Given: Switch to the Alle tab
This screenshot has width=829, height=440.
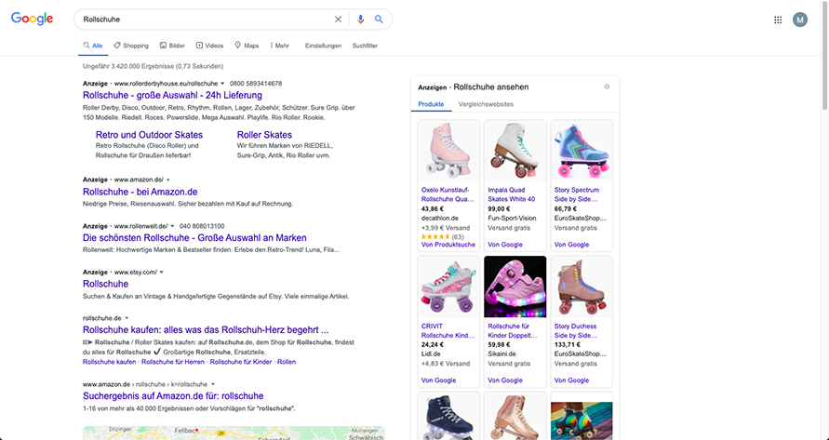Looking at the screenshot, I should coord(93,46).
